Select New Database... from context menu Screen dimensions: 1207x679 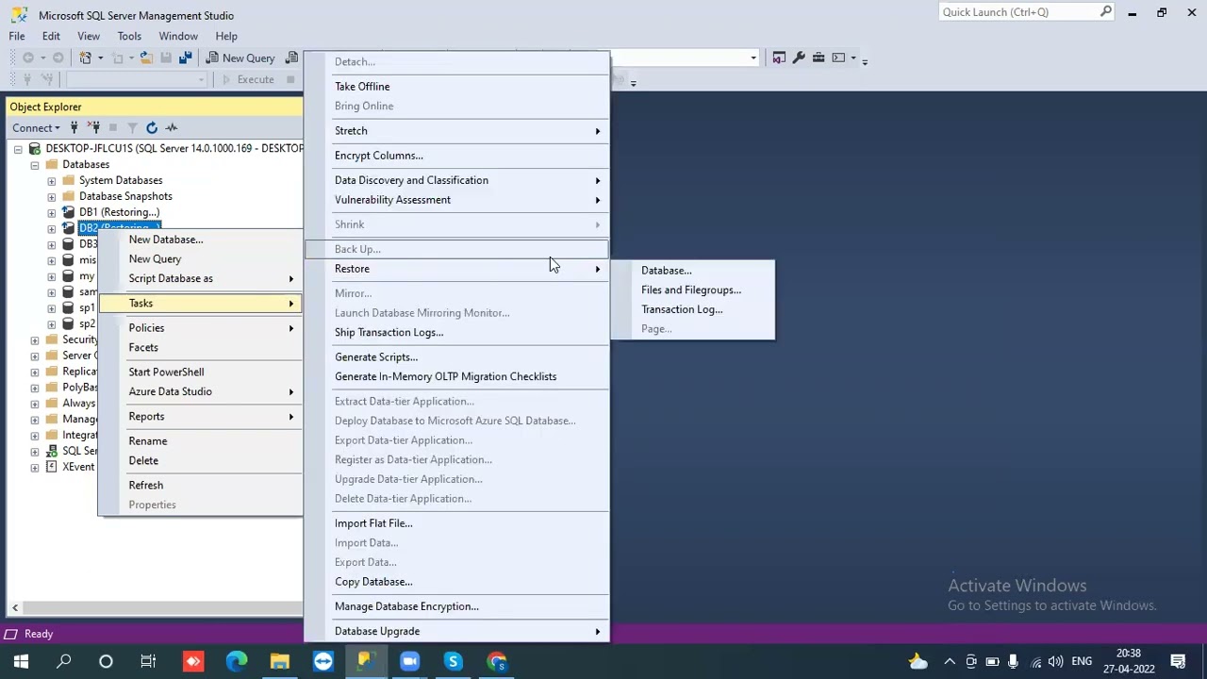[200, 240]
